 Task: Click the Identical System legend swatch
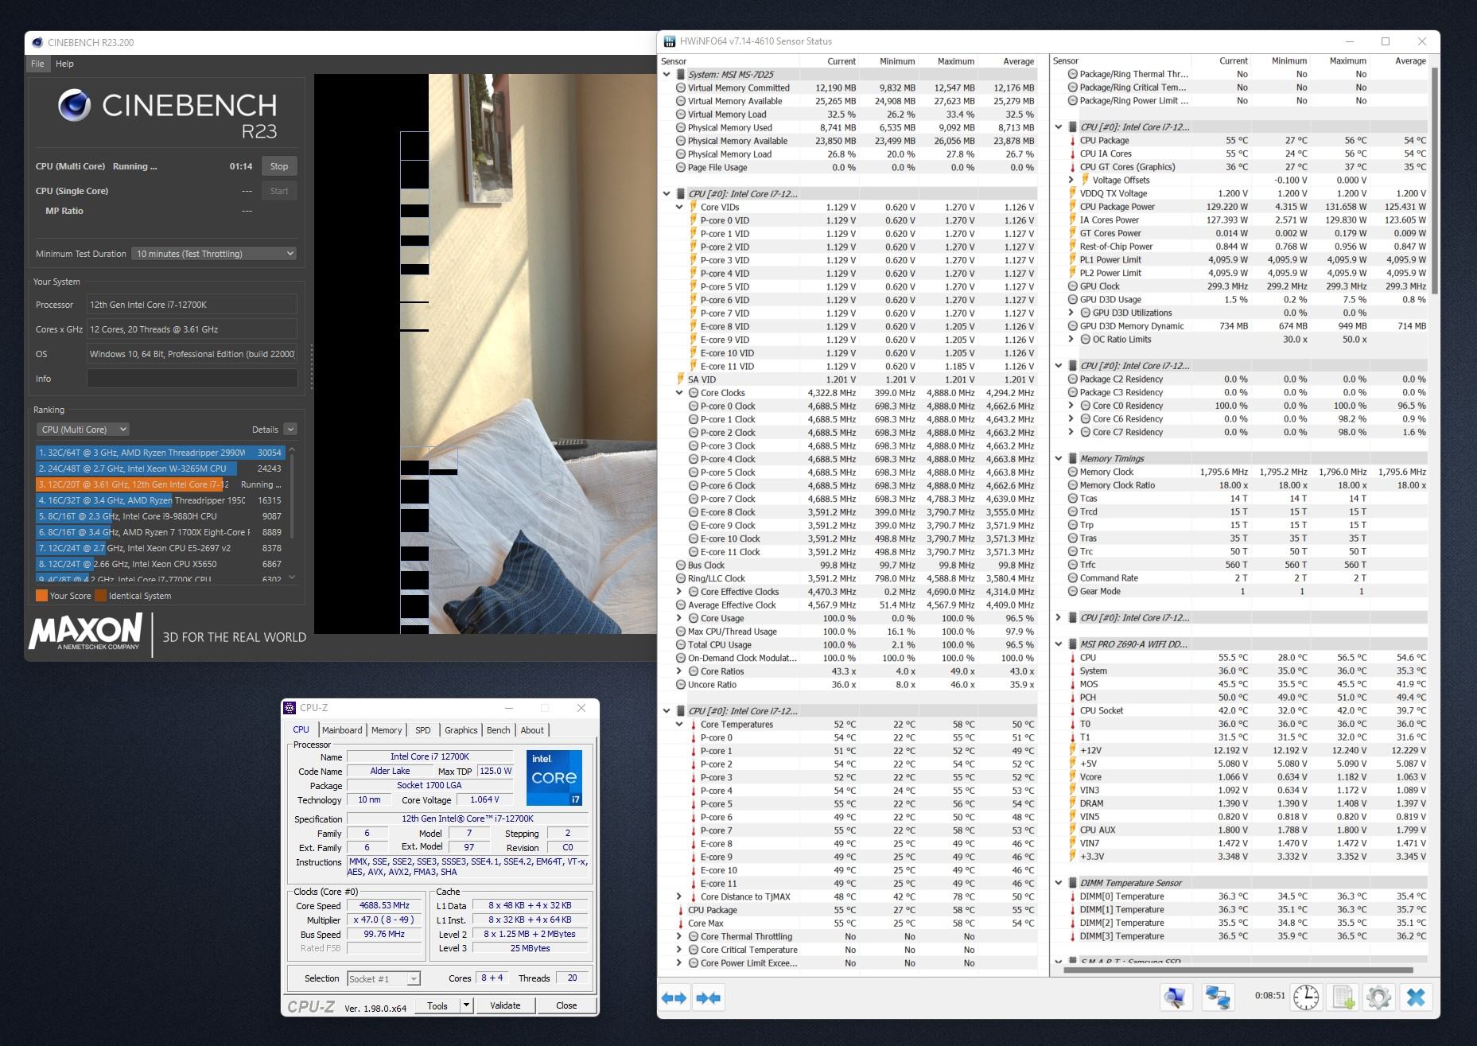click(x=101, y=596)
